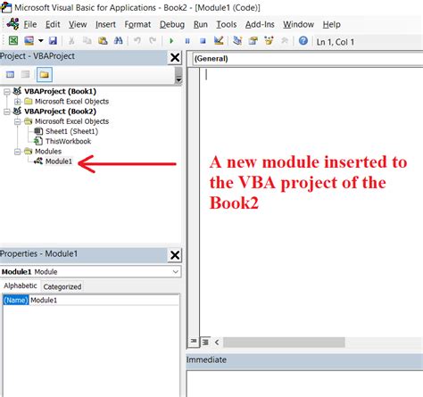The height and width of the screenshot is (397, 423).
Task: Open Help question mark icon
Action: [x=303, y=40]
